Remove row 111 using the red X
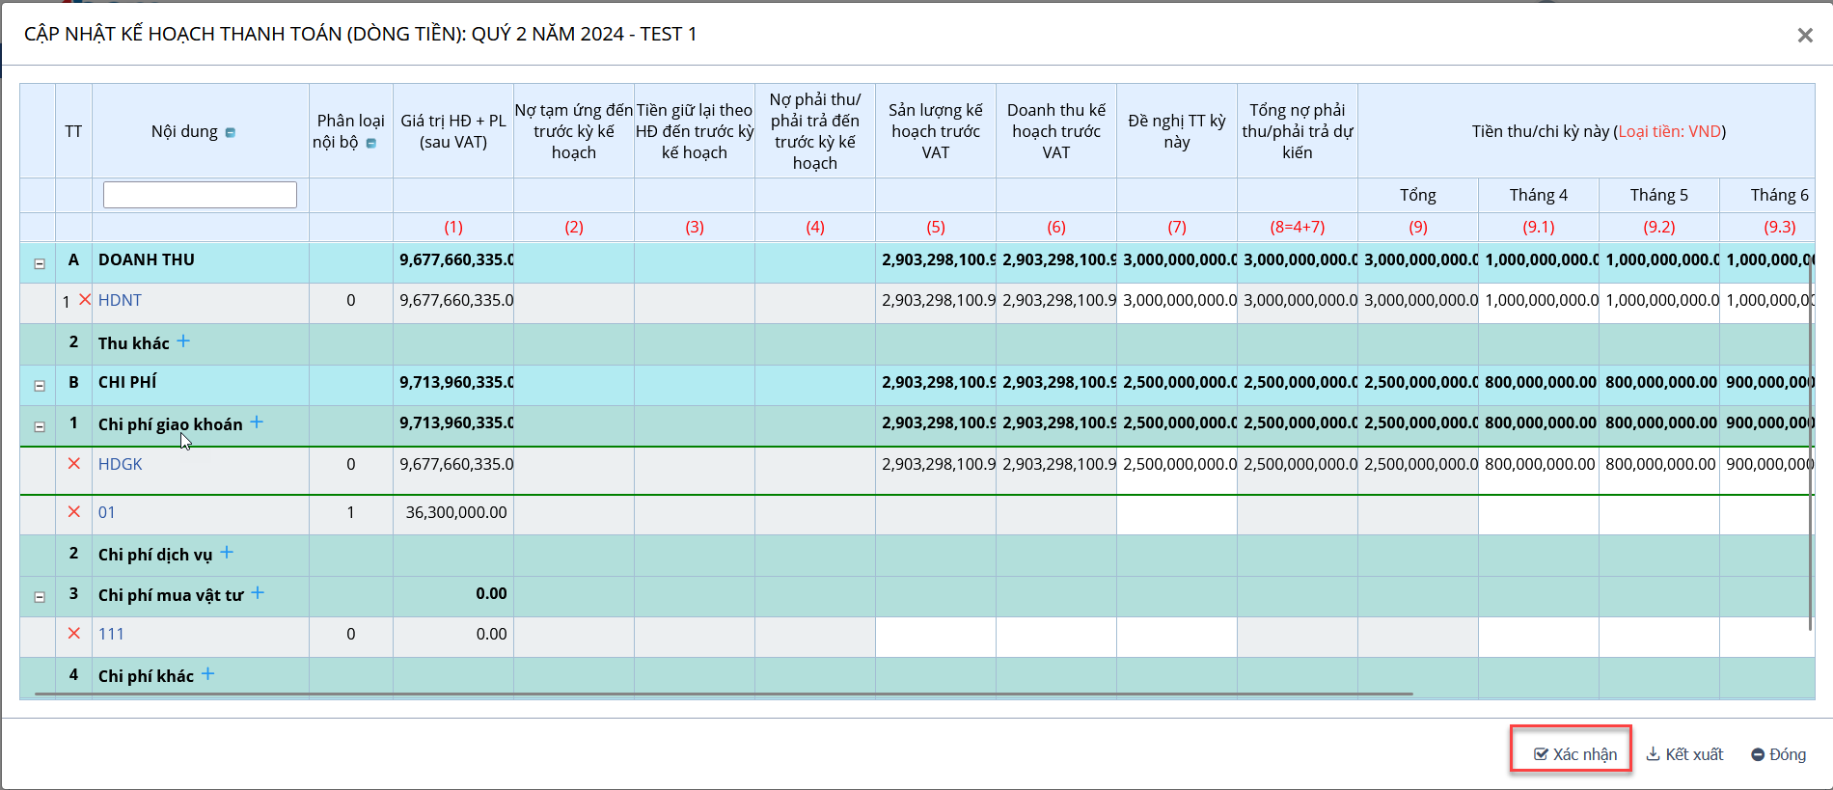 (x=74, y=634)
